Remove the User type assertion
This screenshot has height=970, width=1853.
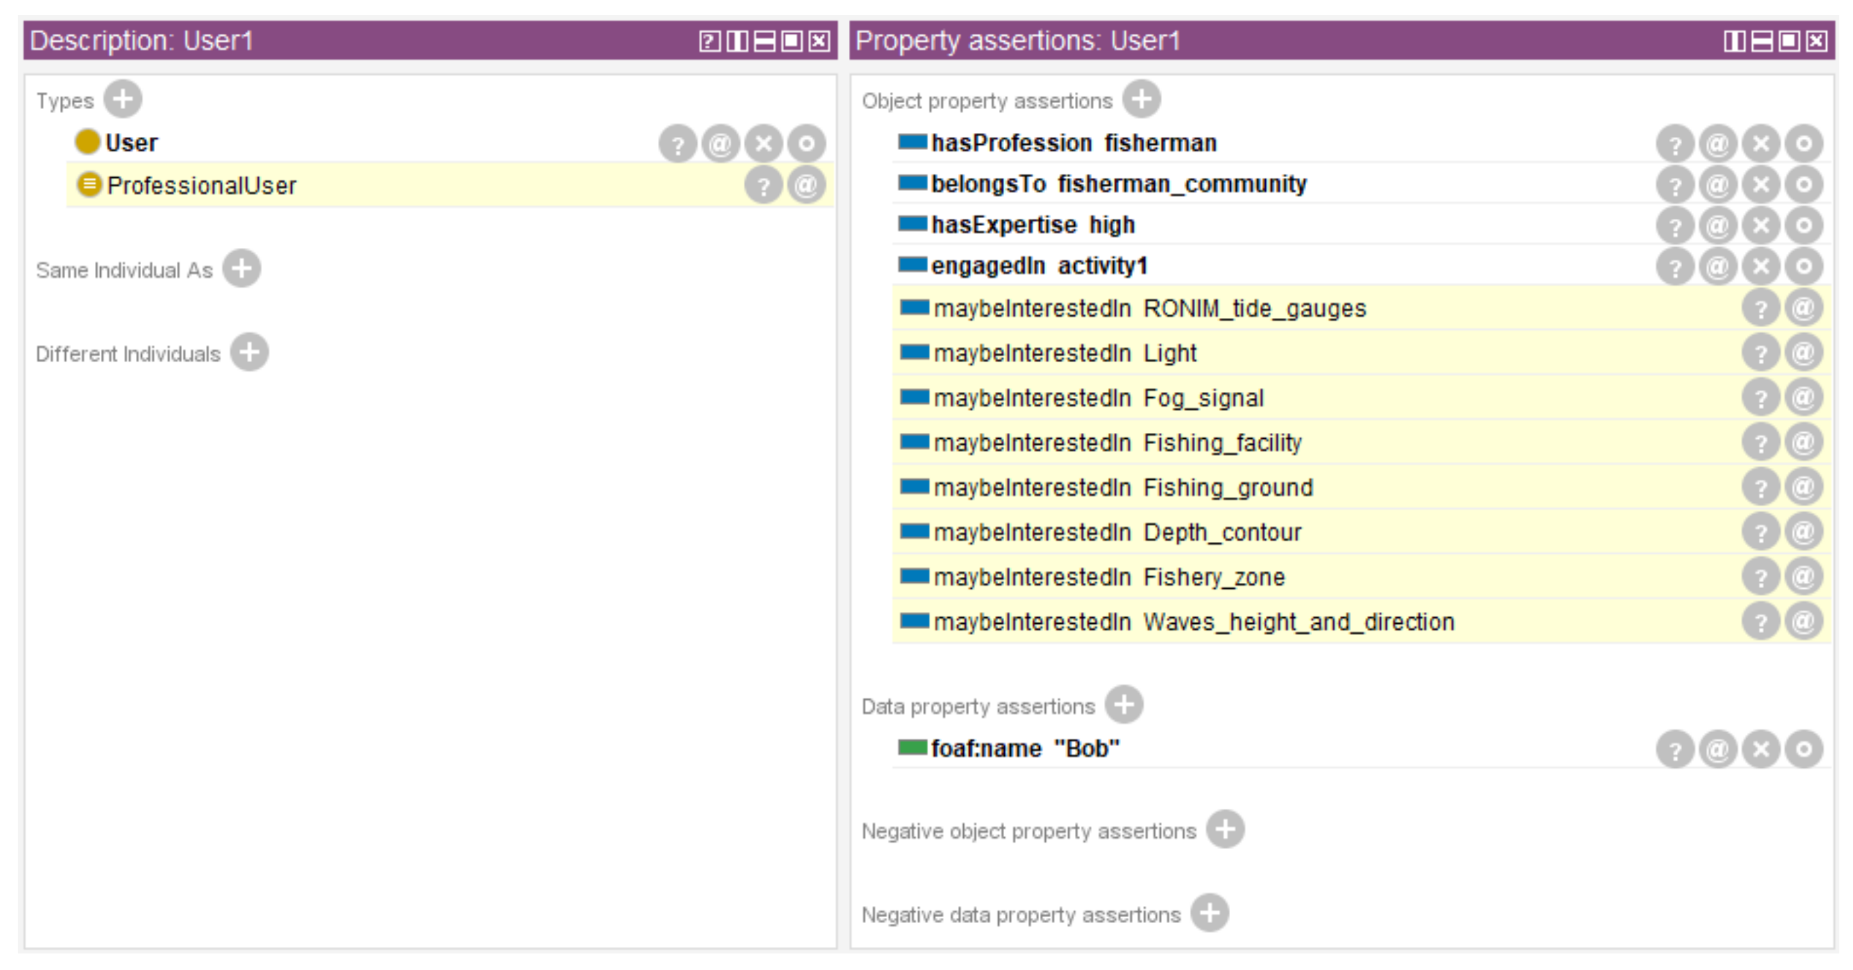tap(763, 144)
